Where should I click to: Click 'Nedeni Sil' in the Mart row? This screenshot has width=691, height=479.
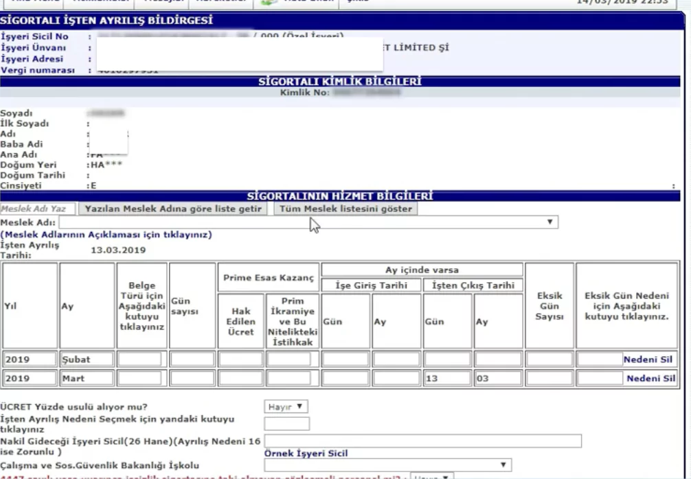[x=649, y=378]
